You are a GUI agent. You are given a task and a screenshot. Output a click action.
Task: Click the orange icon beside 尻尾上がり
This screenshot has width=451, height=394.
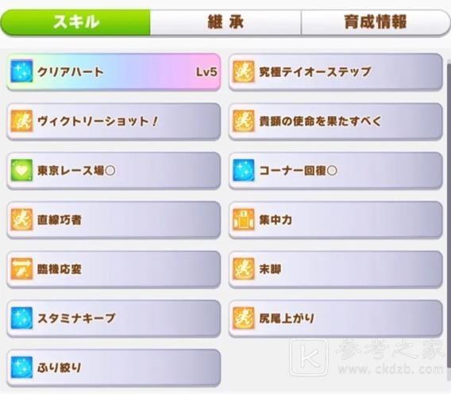tap(244, 318)
